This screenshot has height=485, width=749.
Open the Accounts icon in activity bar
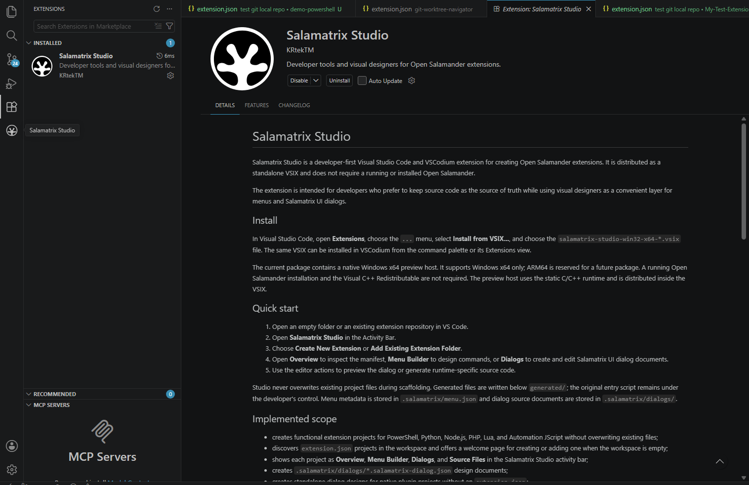pos(12,446)
